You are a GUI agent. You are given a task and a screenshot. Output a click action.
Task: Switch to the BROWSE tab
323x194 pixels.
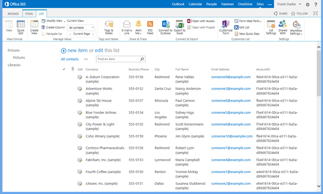pos(13,14)
